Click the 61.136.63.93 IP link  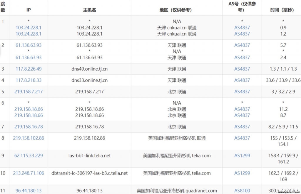click(x=28, y=45)
